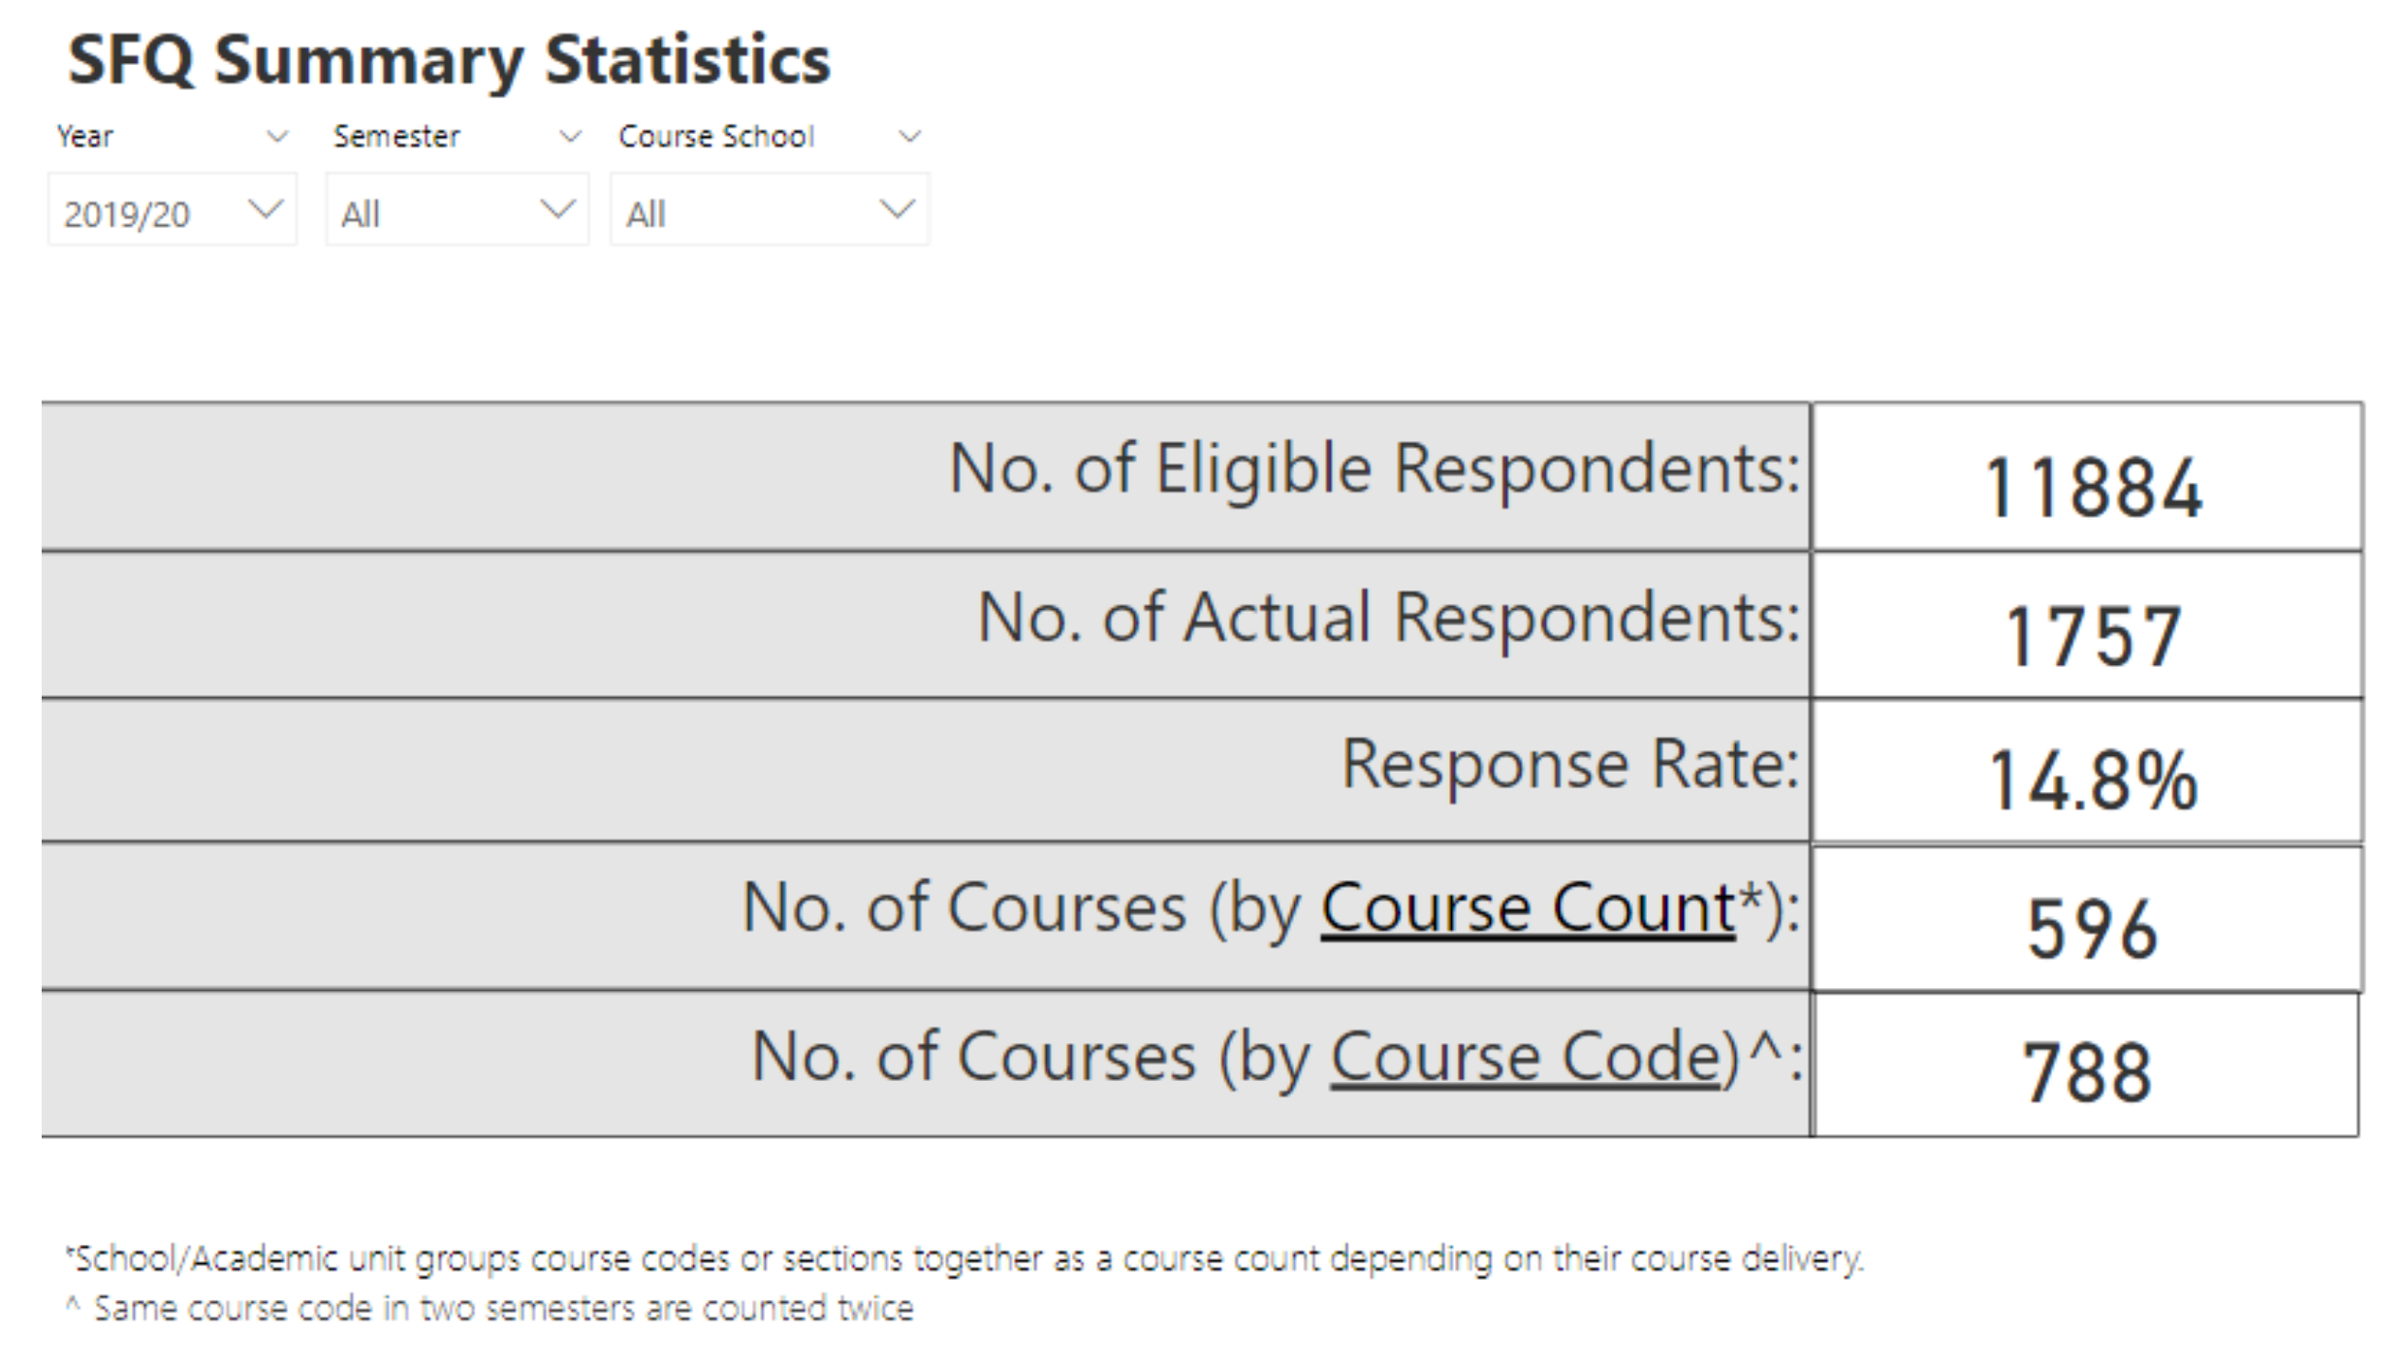Expand the Semester dropdown set to All
Screen dimensions: 2400x1365
click(457, 210)
